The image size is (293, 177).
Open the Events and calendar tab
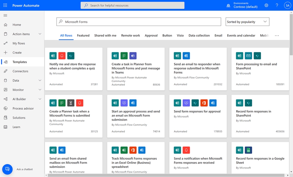(241, 35)
